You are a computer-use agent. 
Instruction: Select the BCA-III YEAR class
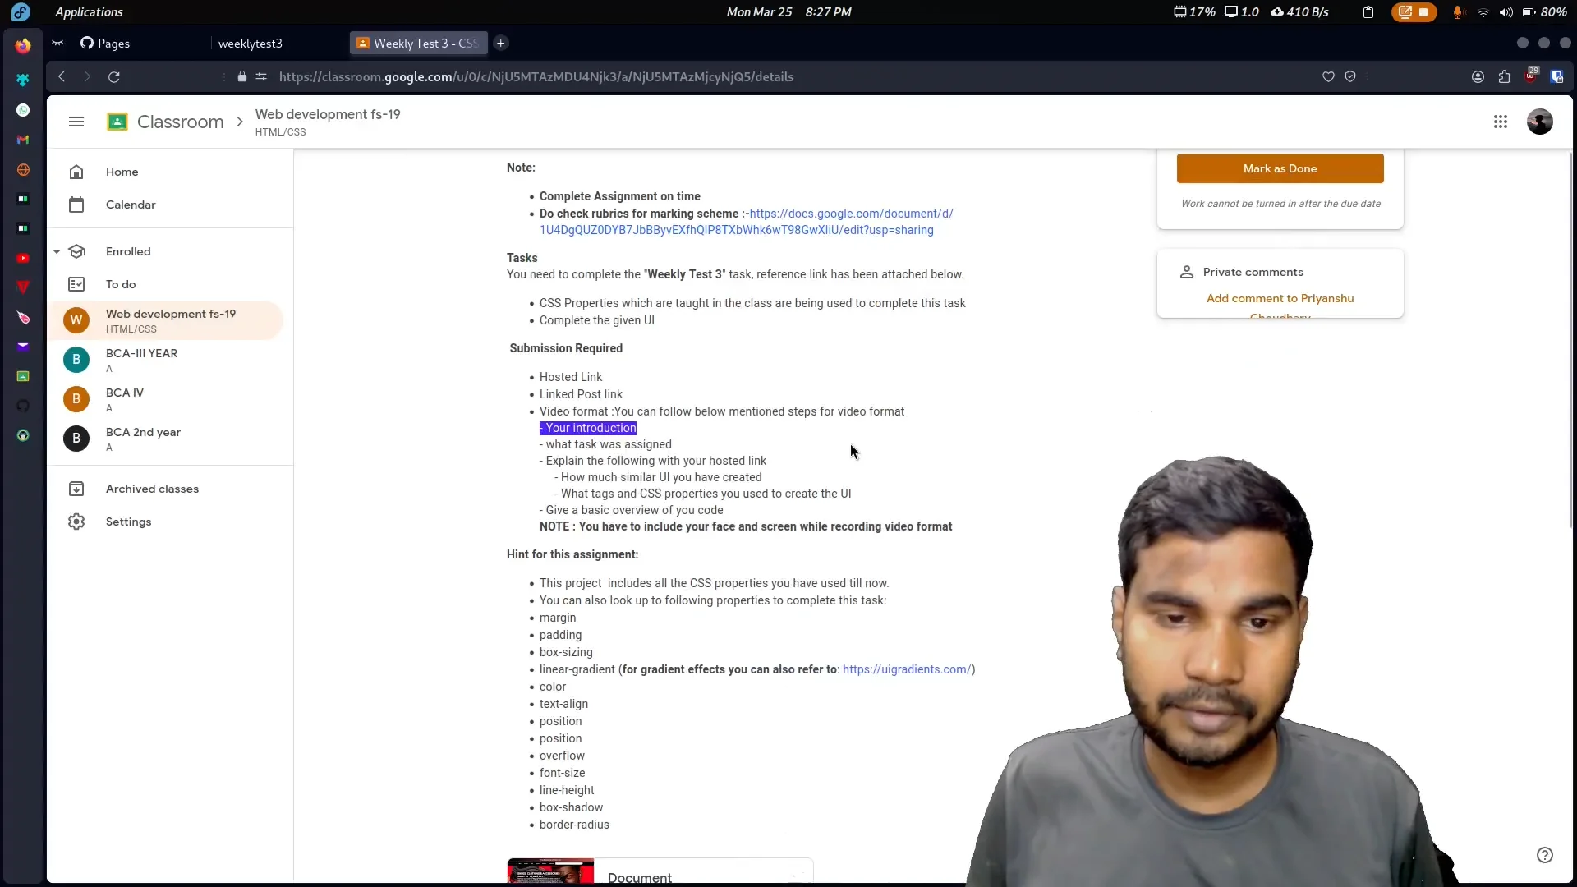click(x=167, y=360)
